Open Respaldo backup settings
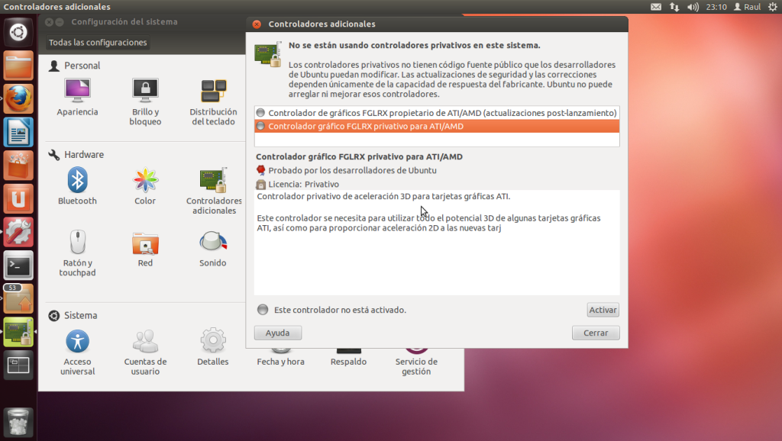The image size is (782, 441). pos(348,358)
